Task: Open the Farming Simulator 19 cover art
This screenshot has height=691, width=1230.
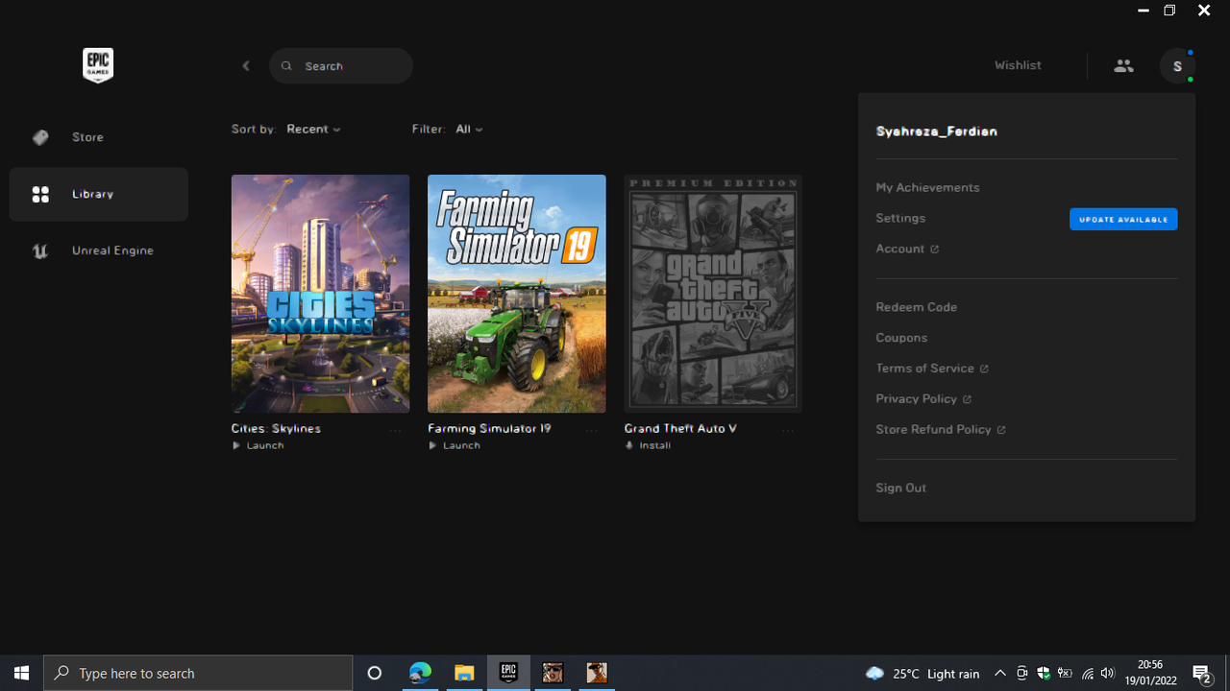Action: [x=517, y=294]
